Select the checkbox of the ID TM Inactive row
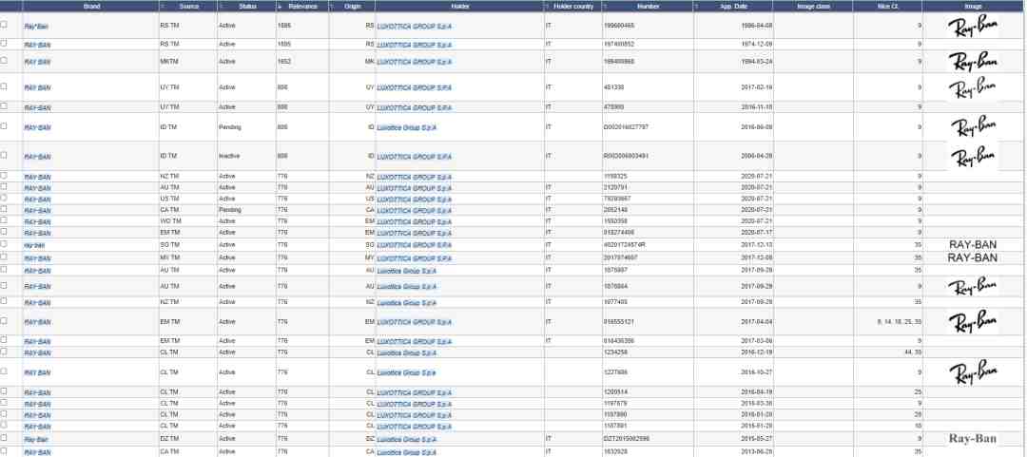The height and width of the screenshot is (457, 1027). tap(4, 155)
